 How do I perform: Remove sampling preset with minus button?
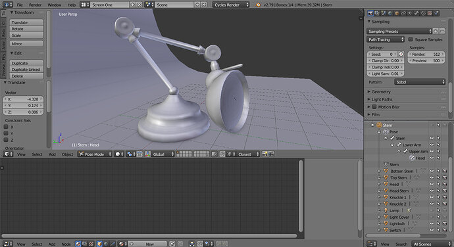pyautogui.click(x=442, y=32)
